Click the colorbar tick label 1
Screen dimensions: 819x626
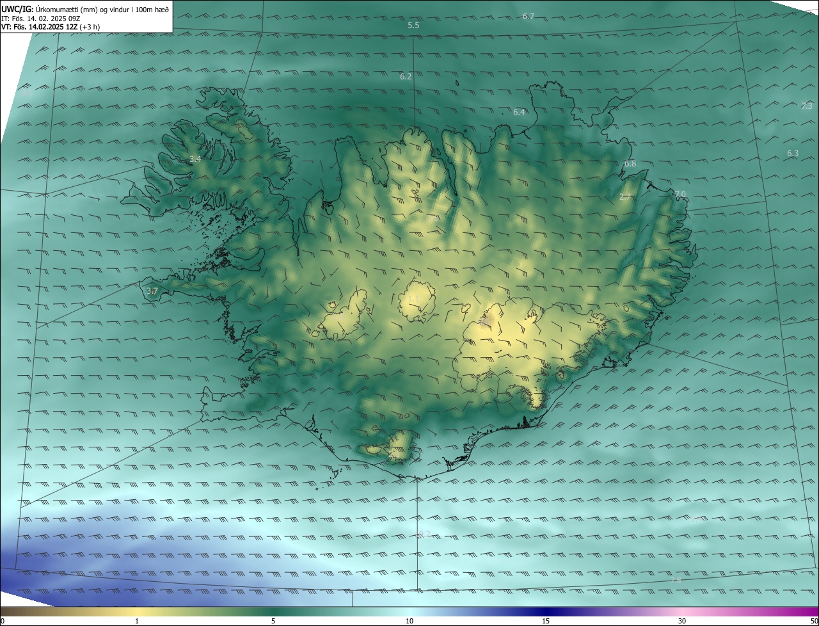tap(137, 621)
